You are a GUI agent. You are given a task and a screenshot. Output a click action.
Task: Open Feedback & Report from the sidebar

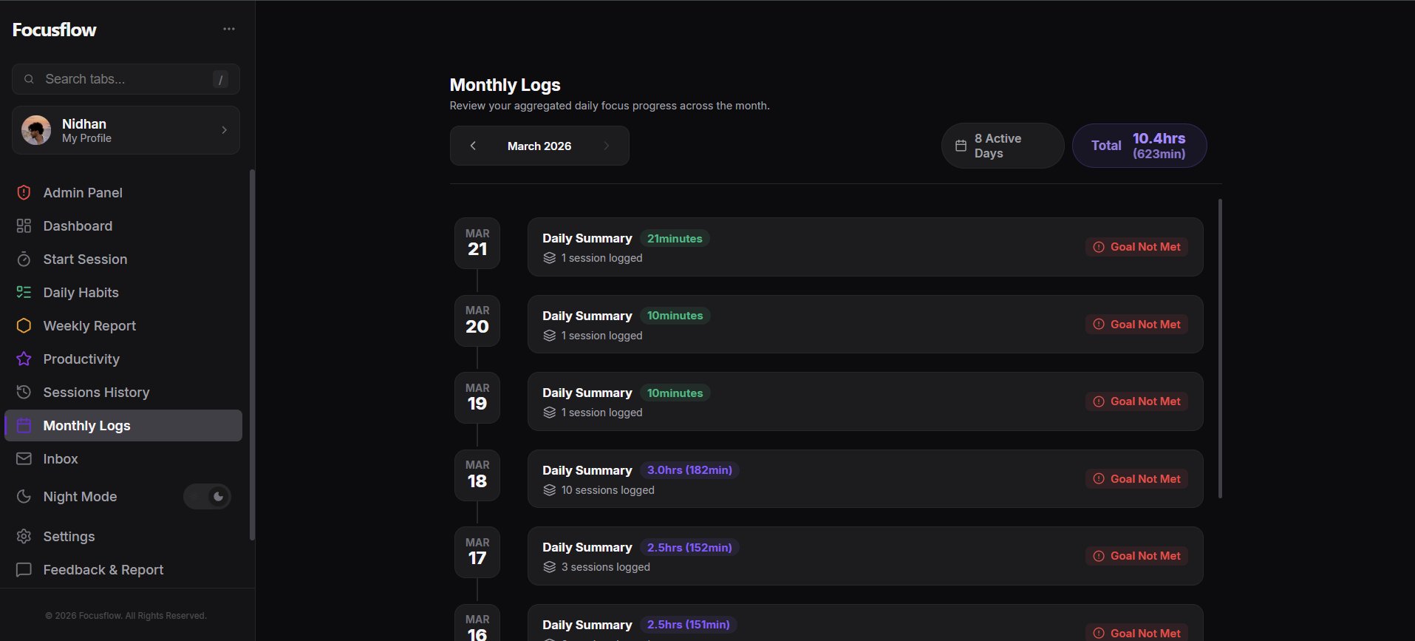point(103,570)
